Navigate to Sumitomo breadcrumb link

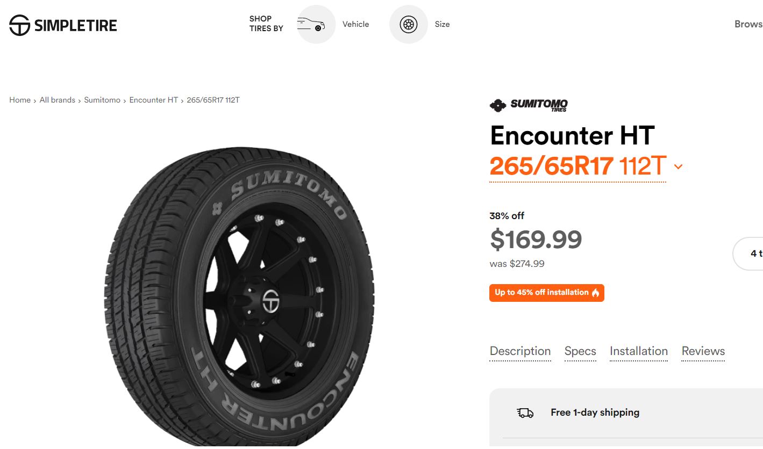pos(102,100)
